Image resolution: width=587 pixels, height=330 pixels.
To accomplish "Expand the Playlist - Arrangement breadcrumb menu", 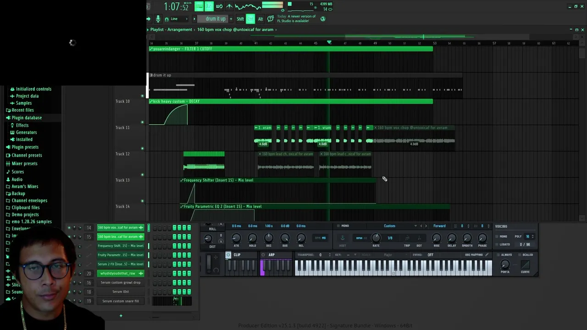I will point(171,30).
